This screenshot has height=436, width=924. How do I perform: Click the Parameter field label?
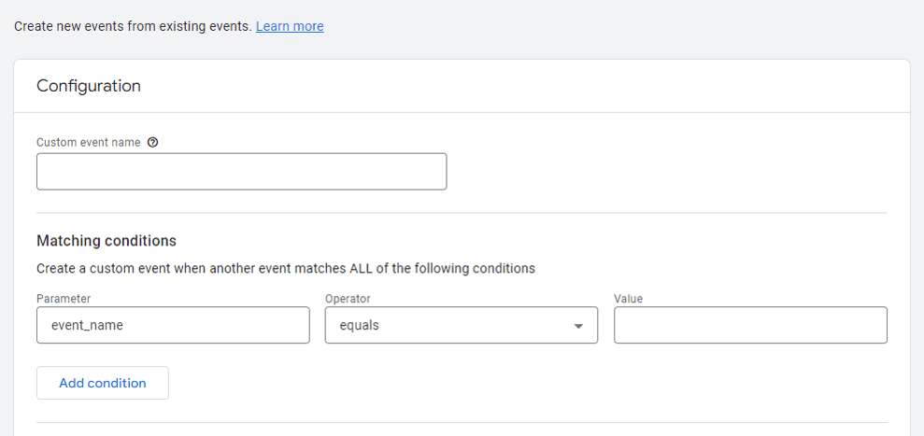pyautogui.click(x=64, y=299)
